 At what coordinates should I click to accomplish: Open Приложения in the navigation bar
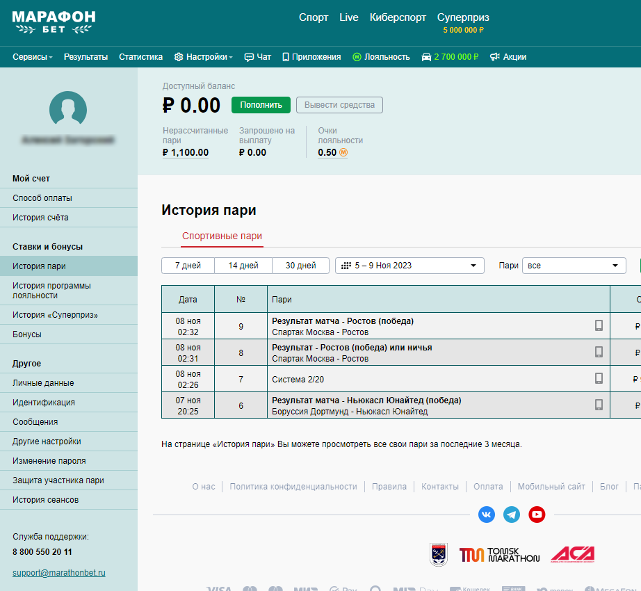[x=311, y=57]
